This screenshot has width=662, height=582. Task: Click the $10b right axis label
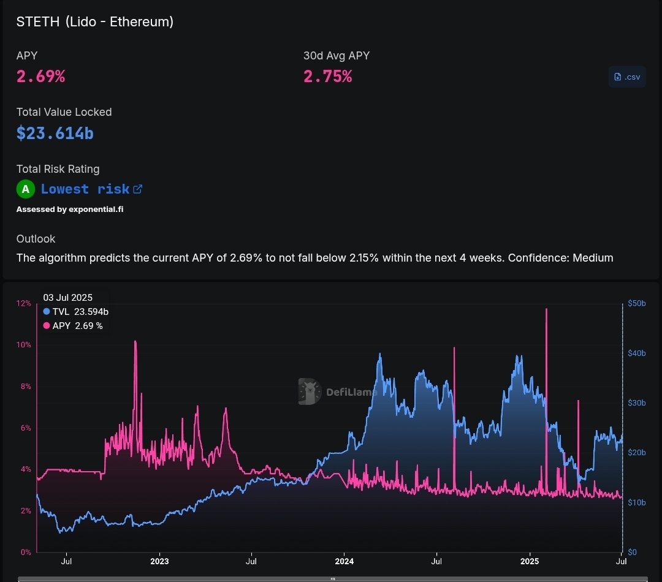tap(637, 502)
